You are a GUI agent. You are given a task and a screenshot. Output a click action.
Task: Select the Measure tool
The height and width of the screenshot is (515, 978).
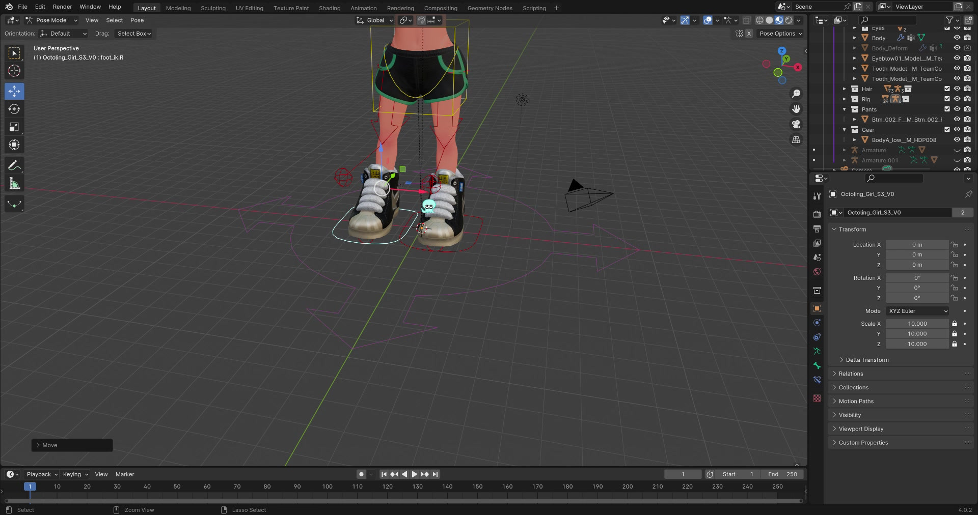(x=14, y=183)
